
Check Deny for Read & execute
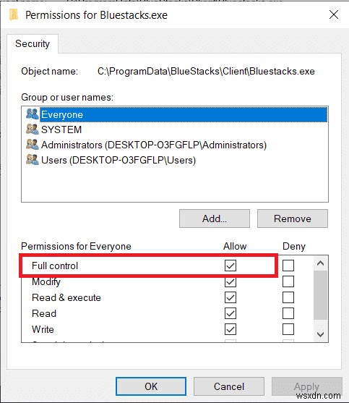pos(288,297)
